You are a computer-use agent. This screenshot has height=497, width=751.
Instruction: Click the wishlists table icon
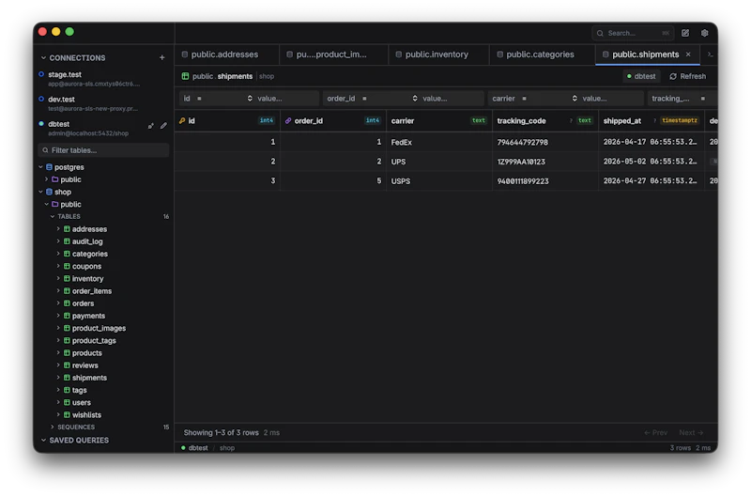67,415
